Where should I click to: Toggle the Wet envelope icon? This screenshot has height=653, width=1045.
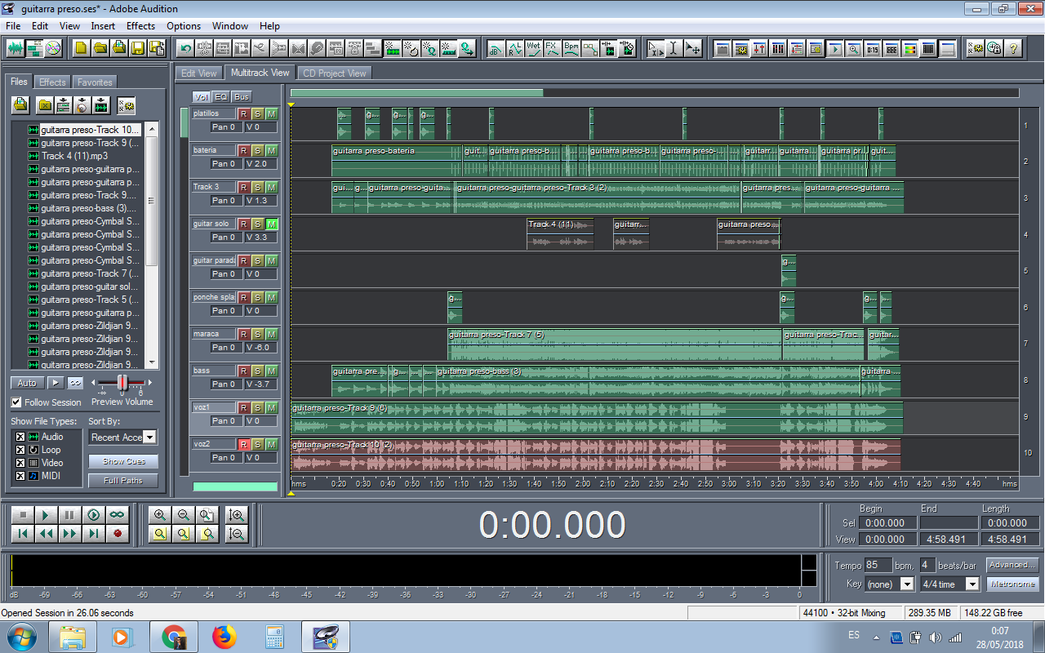(x=534, y=48)
